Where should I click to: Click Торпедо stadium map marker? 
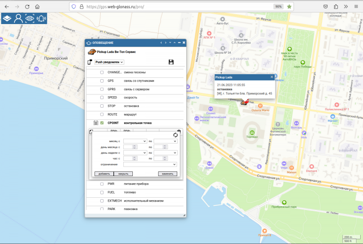[x=252, y=133]
